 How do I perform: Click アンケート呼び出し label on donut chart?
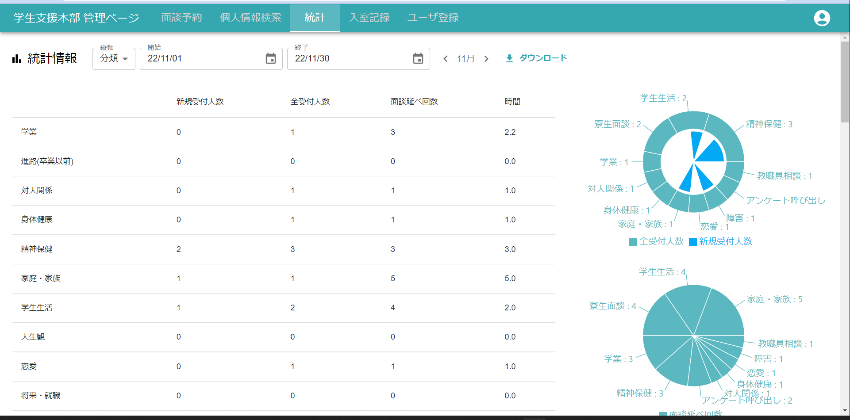(786, 201)
